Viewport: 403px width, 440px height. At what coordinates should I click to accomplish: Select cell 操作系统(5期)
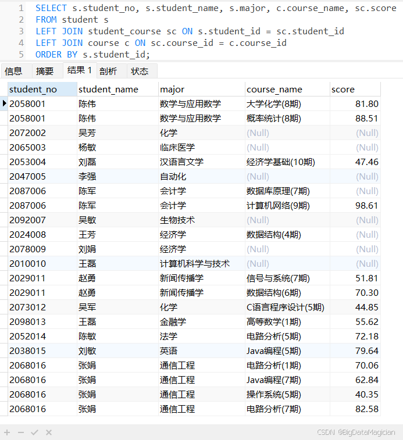287,395
